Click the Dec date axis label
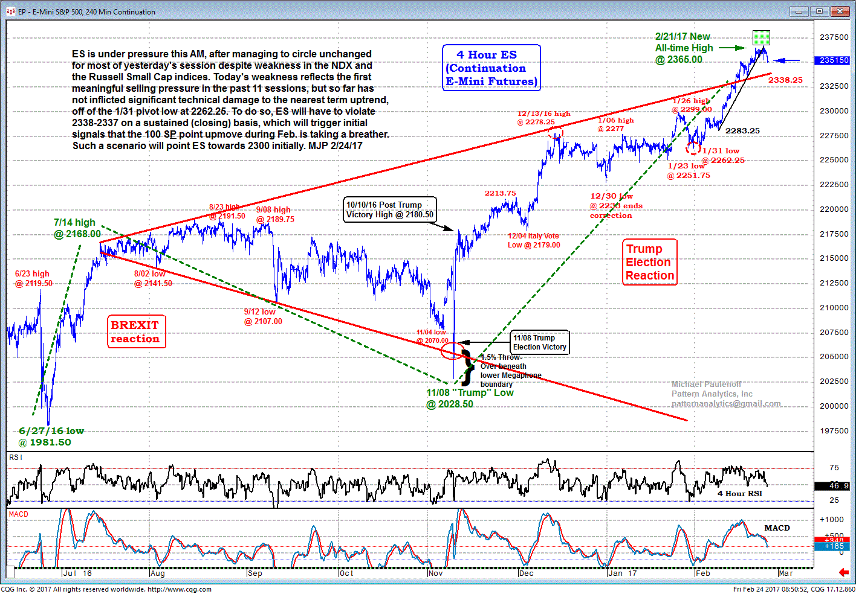 pos(527,573)
